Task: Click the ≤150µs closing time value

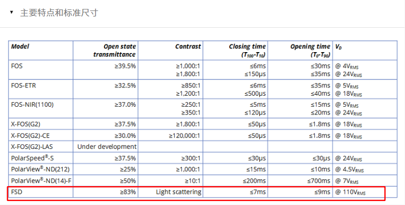Action: [255, 74]
